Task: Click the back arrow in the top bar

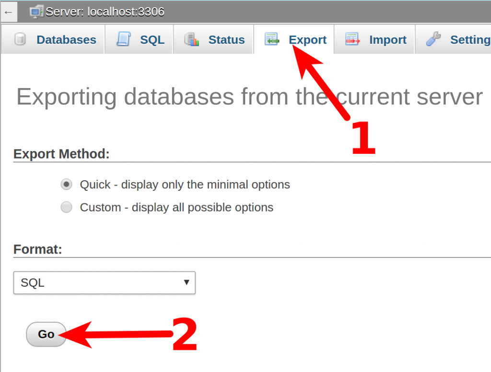Action: coord(8,12)
